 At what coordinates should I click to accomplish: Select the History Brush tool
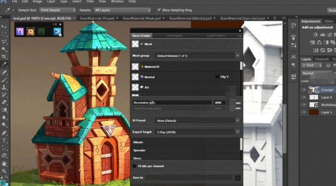coord(4,95)
